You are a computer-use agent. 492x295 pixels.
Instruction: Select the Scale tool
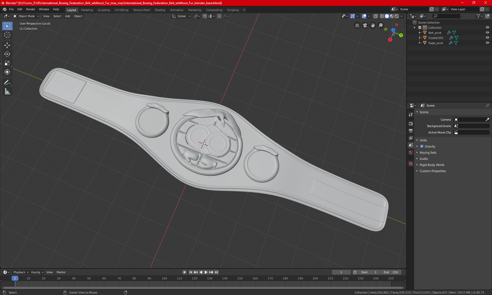pos(7,63)
